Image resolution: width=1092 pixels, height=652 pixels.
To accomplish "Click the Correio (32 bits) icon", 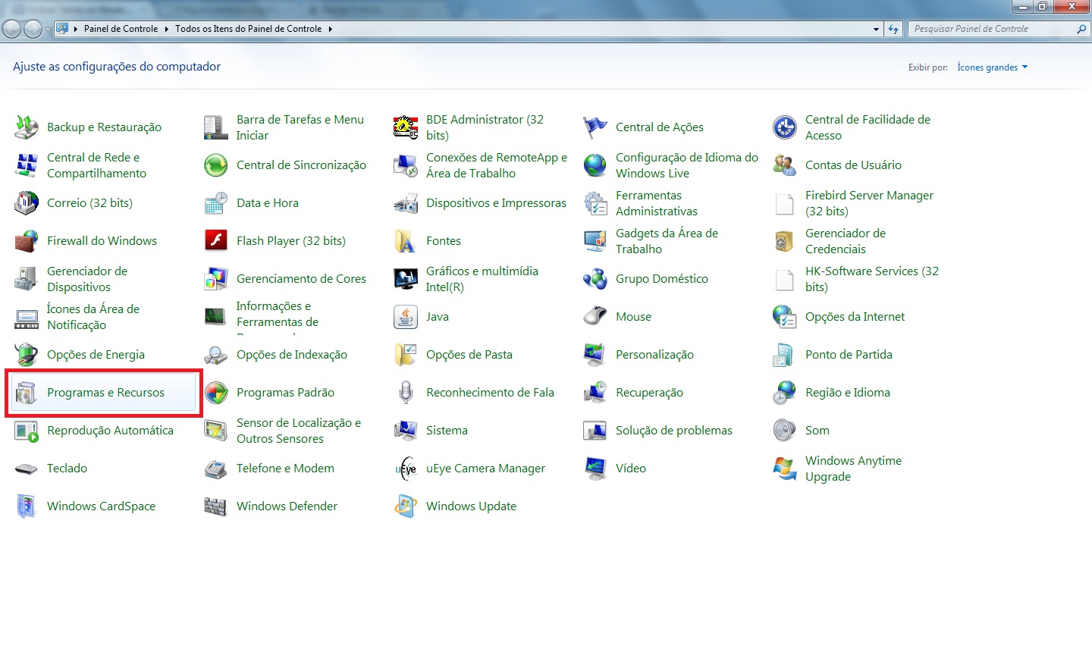I will (x=27, y=203).
